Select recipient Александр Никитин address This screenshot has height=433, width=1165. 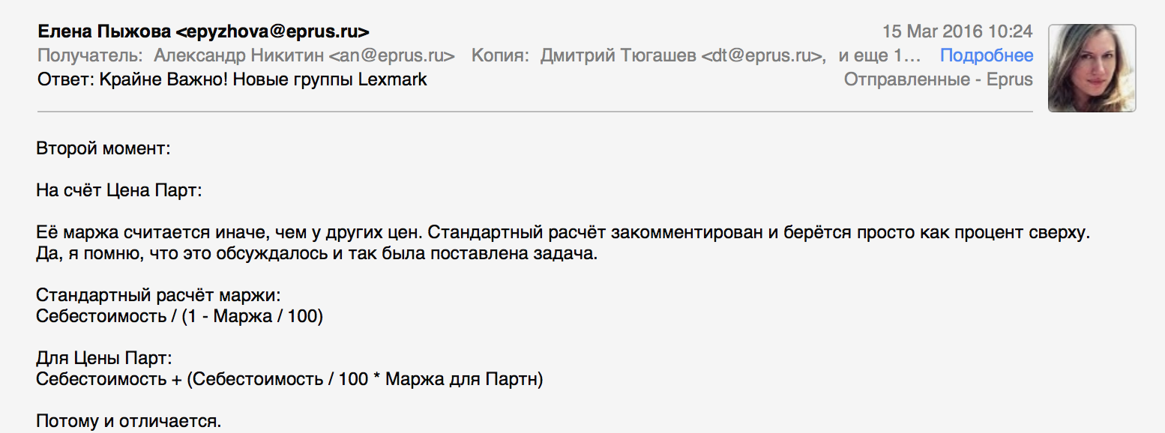[304, 55]
